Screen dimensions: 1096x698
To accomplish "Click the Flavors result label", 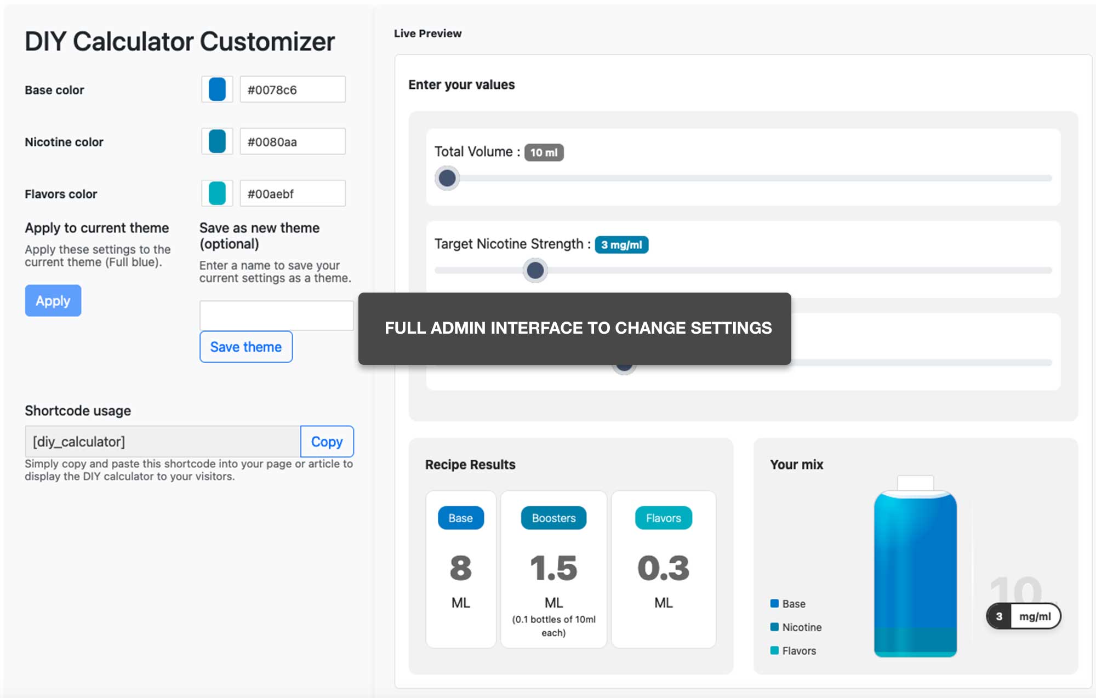I will pyautogui.click(x=663, y=518).
